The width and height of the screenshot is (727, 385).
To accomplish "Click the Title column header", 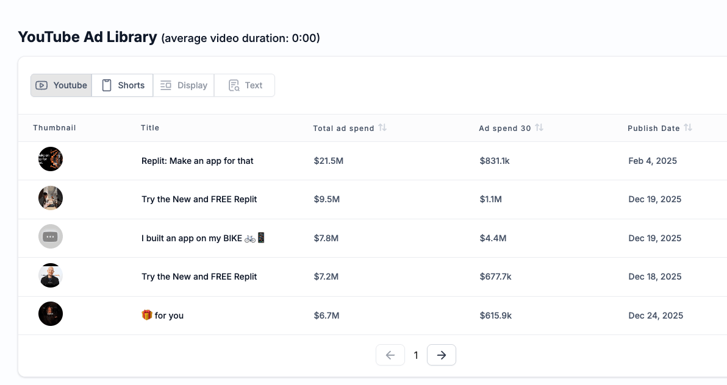I will point(150,128).
